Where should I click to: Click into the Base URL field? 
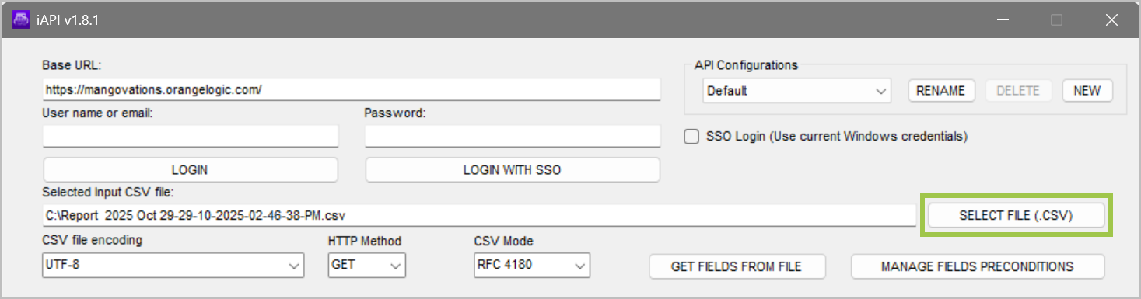click(352, 89)
